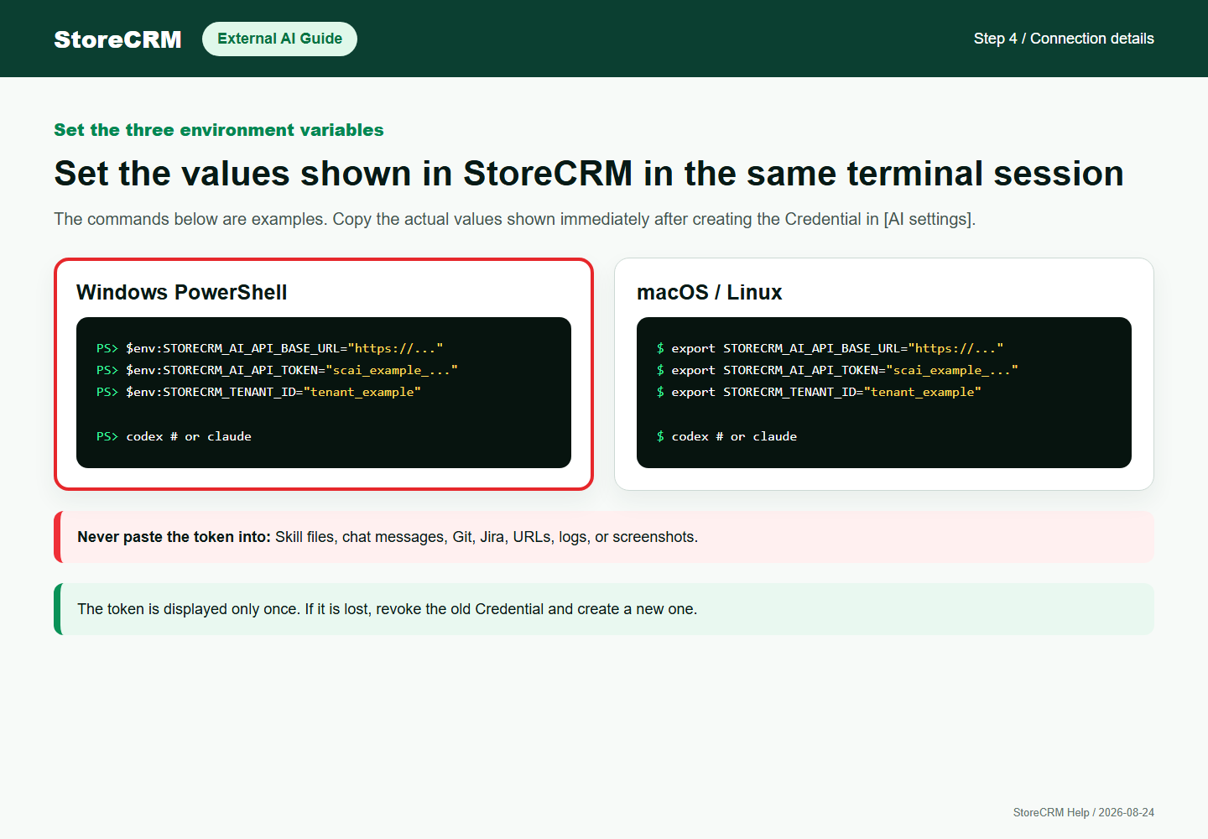The width and height of the screenshot is (1208, 839).
Task: Click the "The commands below are examples" paragraph
Action: (515, 219)
